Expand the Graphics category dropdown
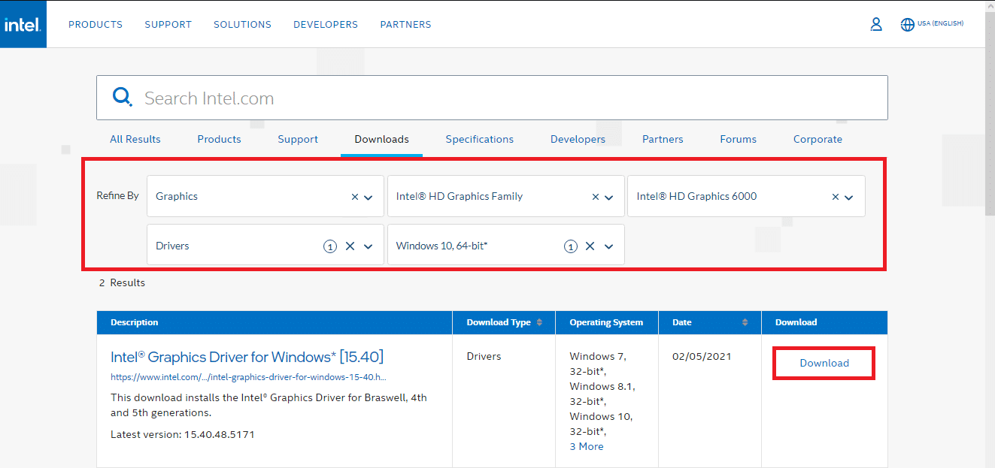Screen dimensions: 995x468 pos(369,196)
